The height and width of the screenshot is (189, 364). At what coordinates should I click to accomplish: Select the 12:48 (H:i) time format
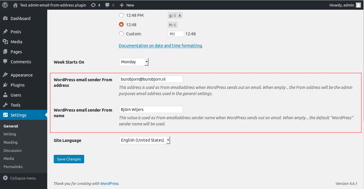pyautogui.click(x=121, y=25)
